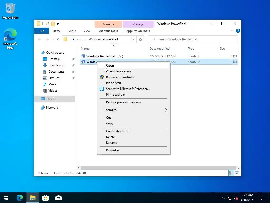Choose Run as administrator
This screenshot has height=203, width=270.
(x=133, y=77)
